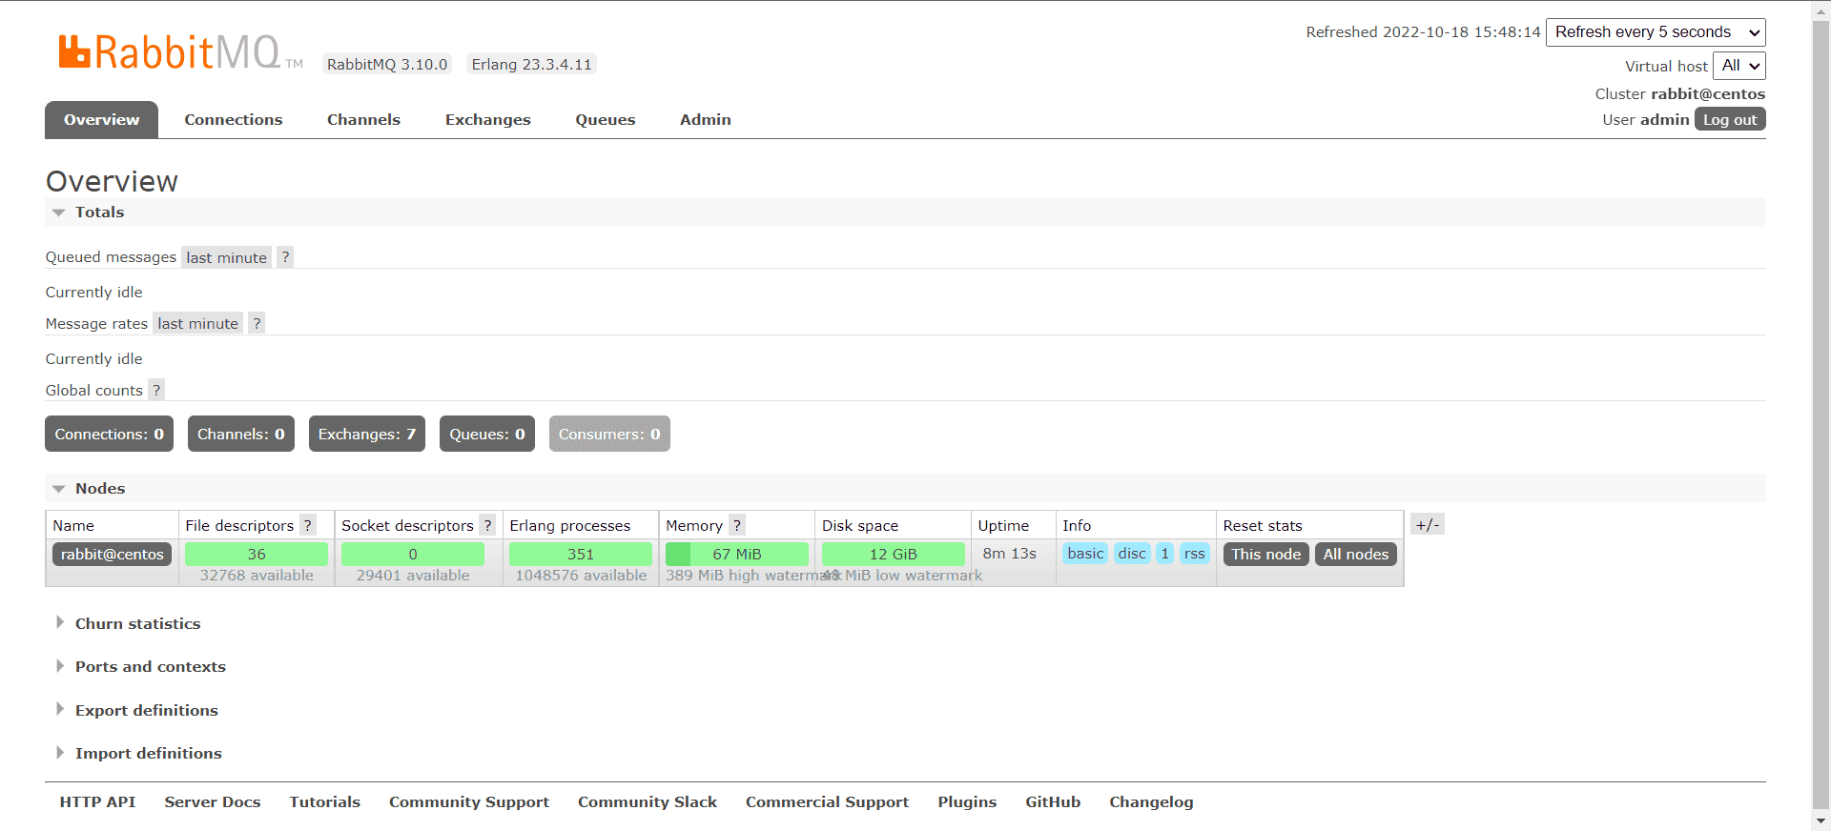Open help icon beside Global counts

click(156, 390)
